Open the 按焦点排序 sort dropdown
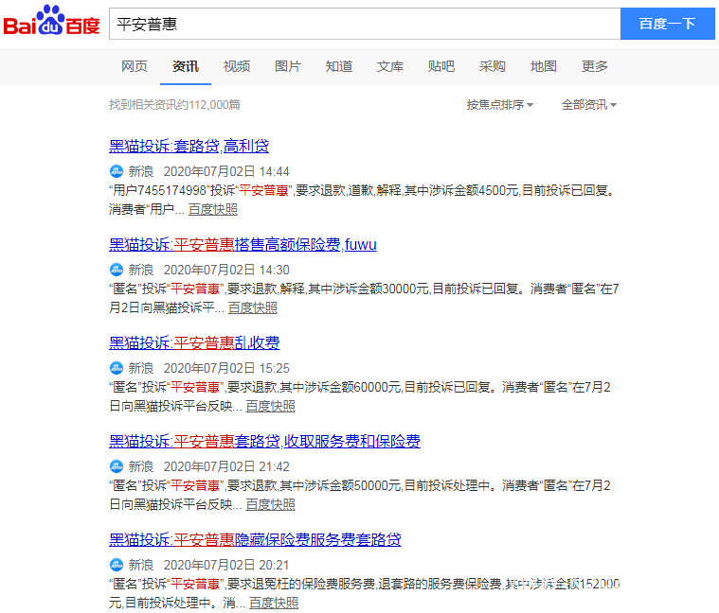 pos(499,105)
